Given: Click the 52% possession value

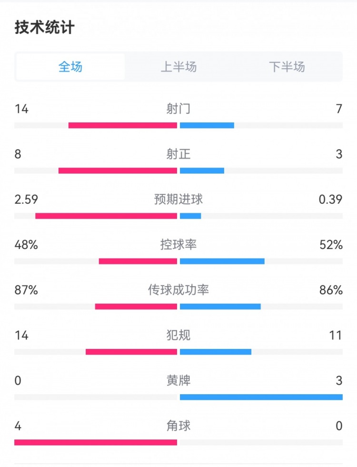Looking at the screenshot, I should [331, 245].
